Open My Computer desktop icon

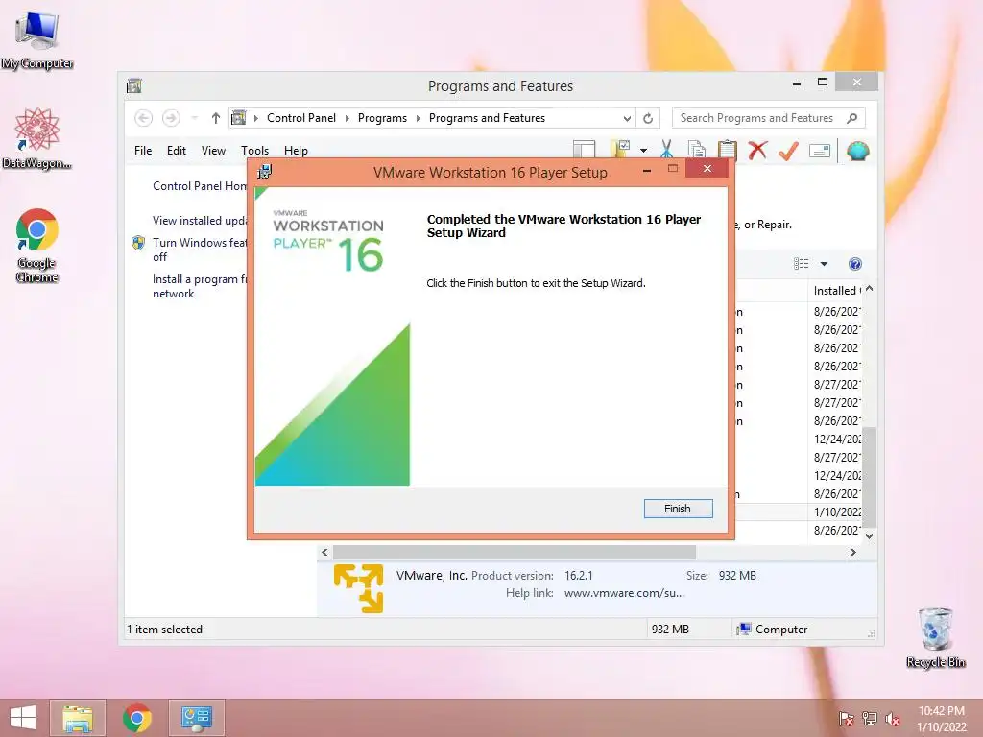37,40
